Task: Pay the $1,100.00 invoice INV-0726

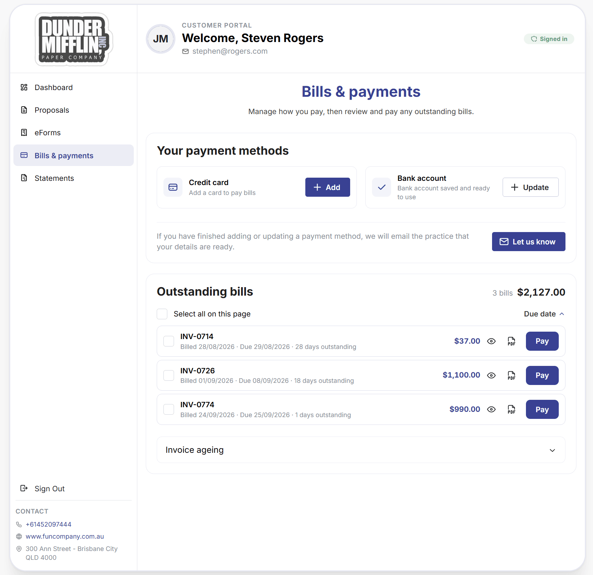Action: 542,375
